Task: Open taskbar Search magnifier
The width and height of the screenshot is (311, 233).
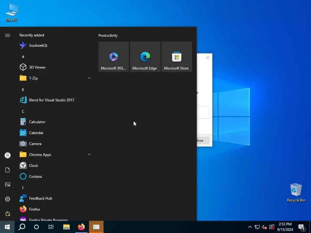Action: [22, 227]
